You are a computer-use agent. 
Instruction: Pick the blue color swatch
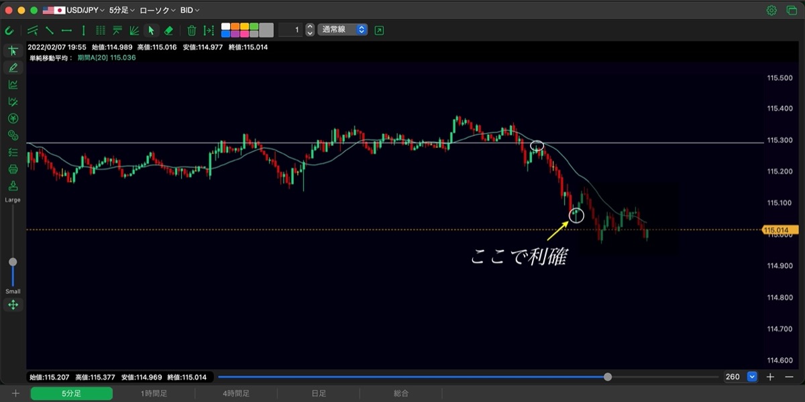[x=226, y=33]
